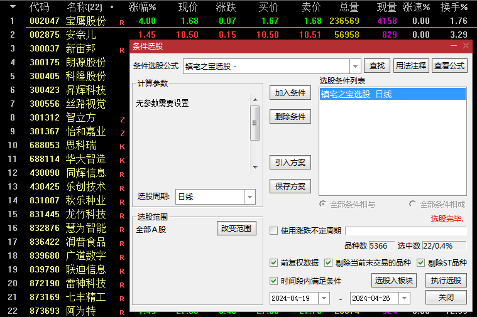Viewport: 477px width, 317px height.
Task: Select stock row 300423 昇辉科技
Action: point(65,90)
